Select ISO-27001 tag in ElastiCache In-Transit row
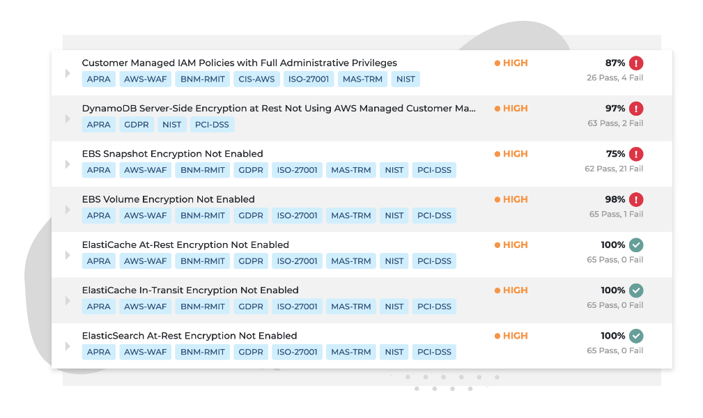 point(297,307)
